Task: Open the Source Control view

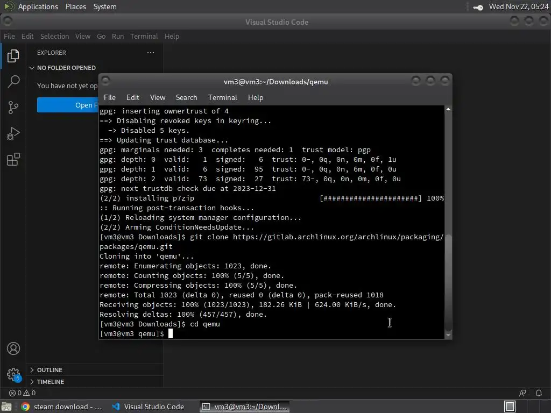Action: 13,108
